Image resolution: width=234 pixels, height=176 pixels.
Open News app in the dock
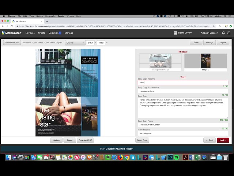77,157
